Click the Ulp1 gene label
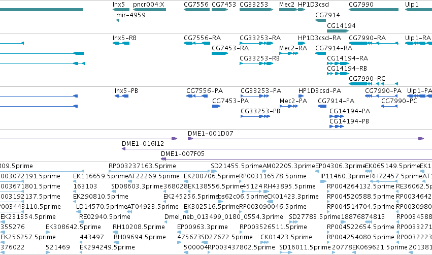 pos(412,5)
